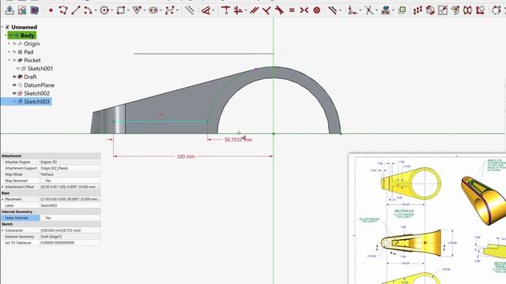Toggle the Map Reversed checkbox
The height and width of the screenshot is (284, 506).
pyautogui.click(x=43, y=181)
